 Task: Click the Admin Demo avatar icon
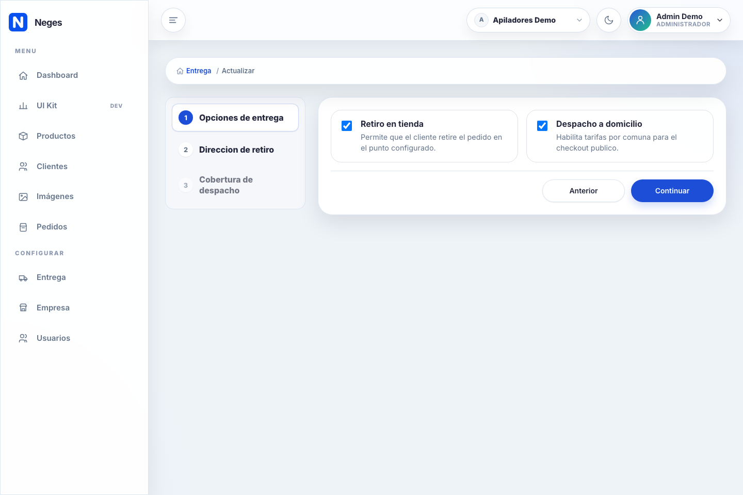(640, 20)
